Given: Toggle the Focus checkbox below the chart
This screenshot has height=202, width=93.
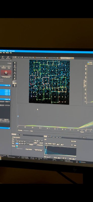Looking at the screenshot, I should pyautogui.click(x=31, y=131).
